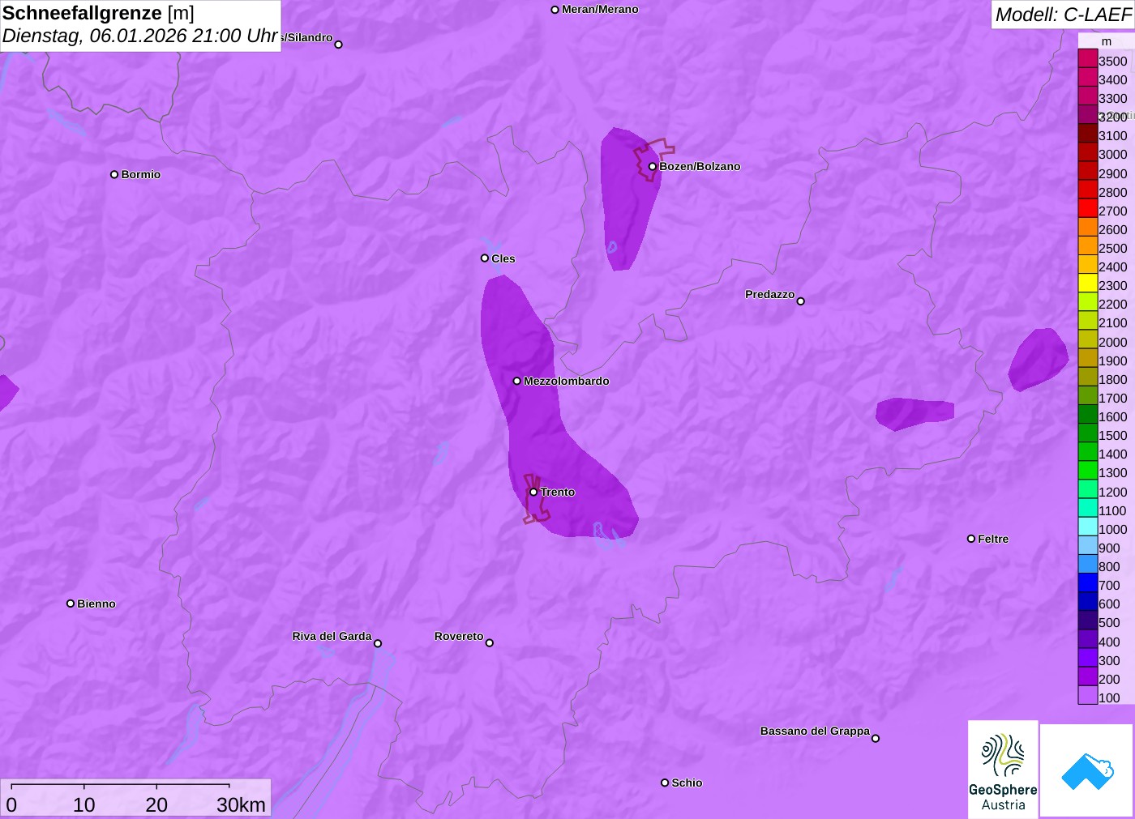The image size is (1135, 819).
Task: Select the dark indigo 500 m swatch
Action: pyautogui.click(x=1087, y=620)
